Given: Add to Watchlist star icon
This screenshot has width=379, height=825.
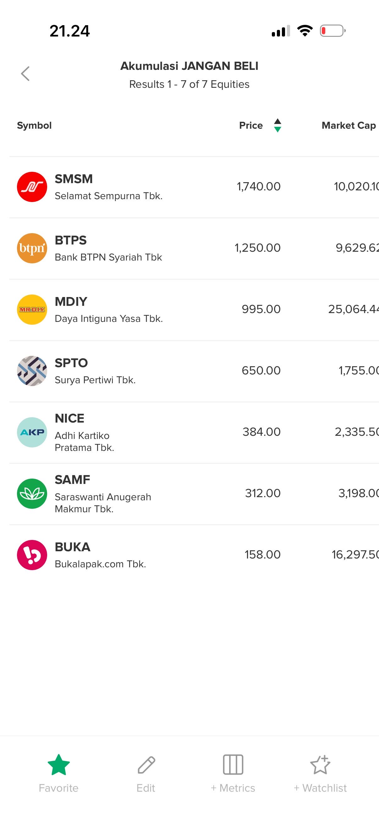Looking at the screenshot, I should click(320, 765).
